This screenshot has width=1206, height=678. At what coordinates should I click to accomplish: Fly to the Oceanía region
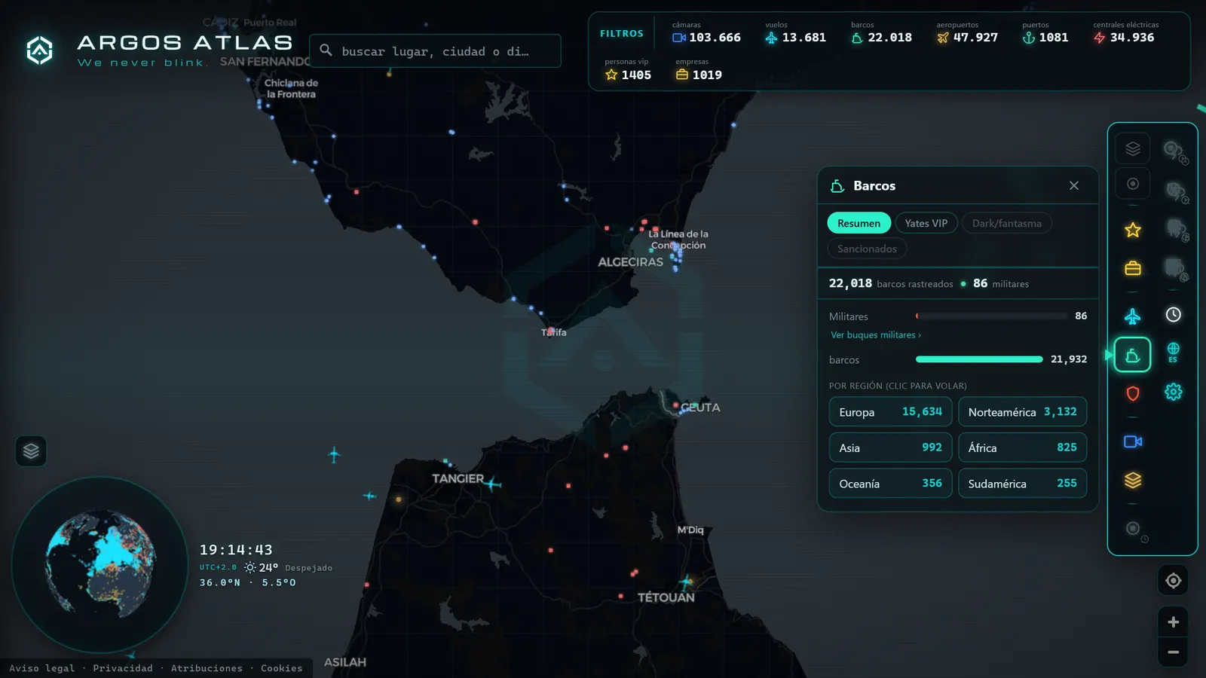pyautogui.click(x=890, y=484)
